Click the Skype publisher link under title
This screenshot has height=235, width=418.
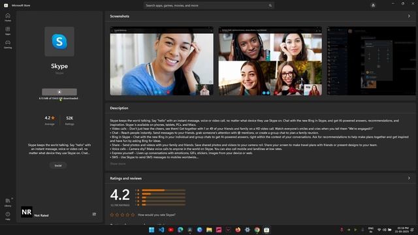pyautogui.click(x=59, y=73)
